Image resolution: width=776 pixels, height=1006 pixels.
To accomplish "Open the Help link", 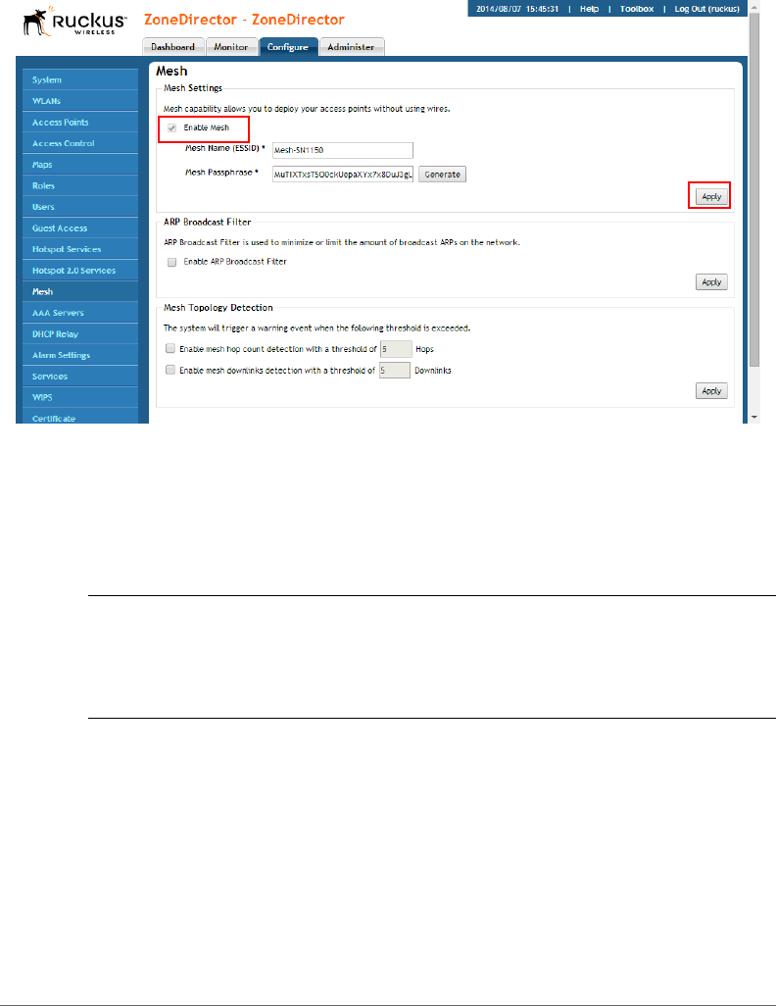I will (x=589, y=9).
